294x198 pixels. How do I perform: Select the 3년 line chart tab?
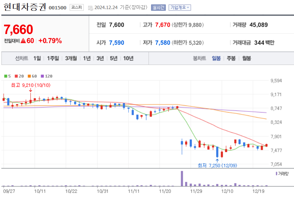100,58
